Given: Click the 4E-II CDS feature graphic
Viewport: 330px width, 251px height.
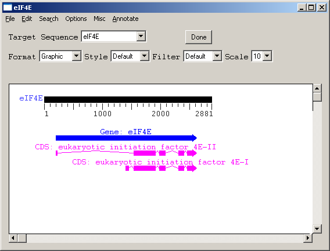Looking at the screenshot, I should 126,153.
